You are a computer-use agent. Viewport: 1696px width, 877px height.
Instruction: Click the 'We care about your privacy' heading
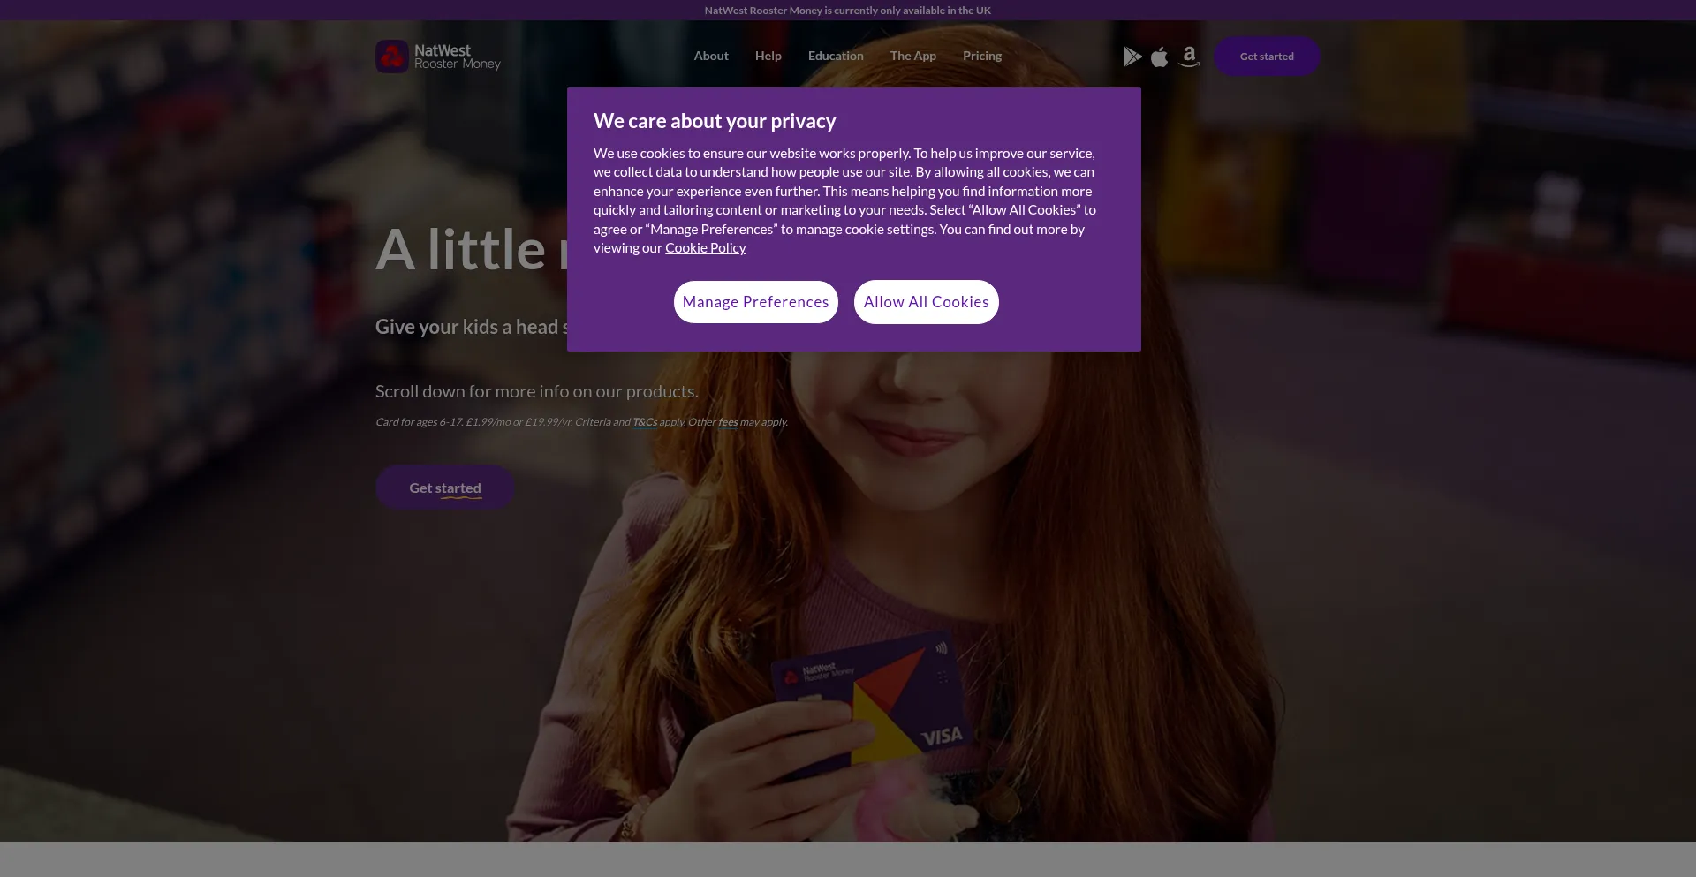point(715,121)
